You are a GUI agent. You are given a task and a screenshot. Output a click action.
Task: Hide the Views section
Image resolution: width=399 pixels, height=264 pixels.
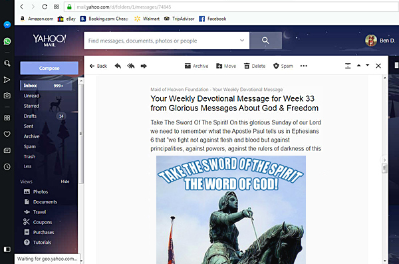click(x=65, y=182)
